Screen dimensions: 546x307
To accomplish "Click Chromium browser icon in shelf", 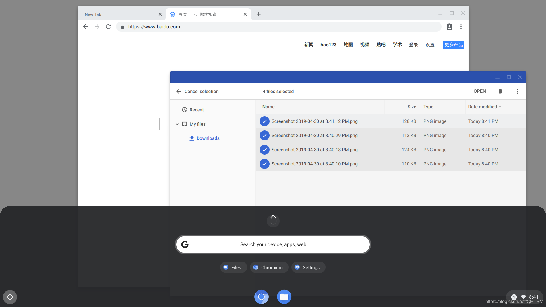I will (x=261, y=297).
